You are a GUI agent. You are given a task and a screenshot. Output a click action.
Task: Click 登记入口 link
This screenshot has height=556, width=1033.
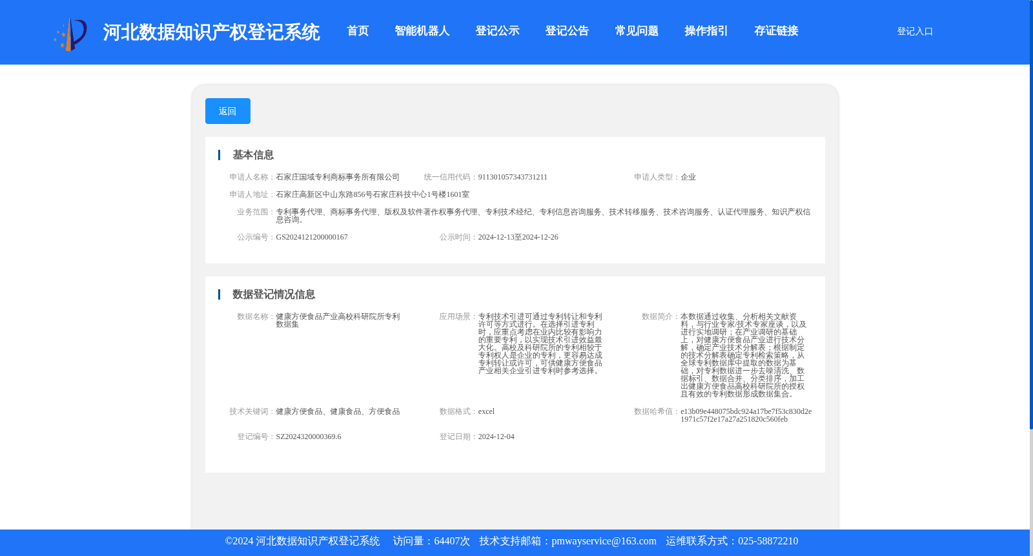(x=915, y=32)
